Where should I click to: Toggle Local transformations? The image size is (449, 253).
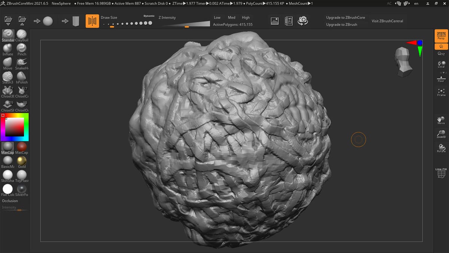tap(441, 64)
